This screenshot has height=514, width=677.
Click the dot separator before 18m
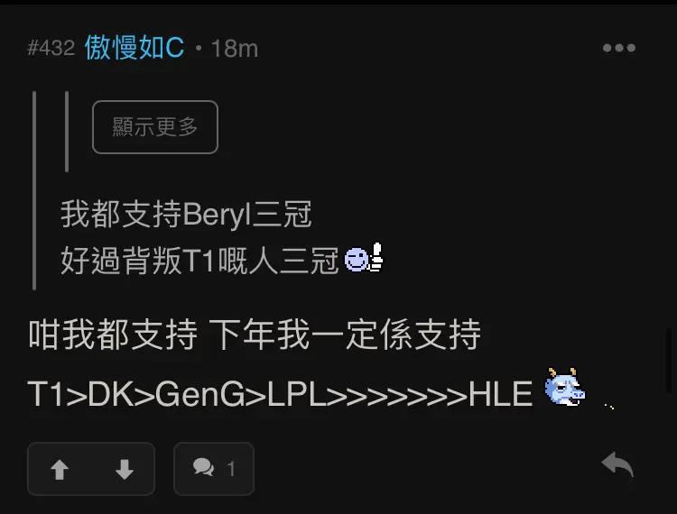(199, 48)
